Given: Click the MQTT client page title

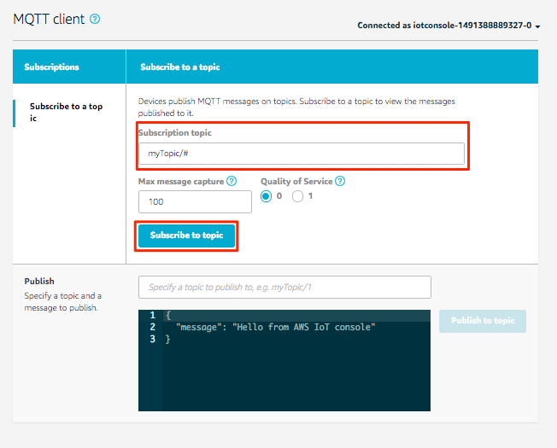Looking at the screenshot, I should pyautogui.click(x=49, y=19).
